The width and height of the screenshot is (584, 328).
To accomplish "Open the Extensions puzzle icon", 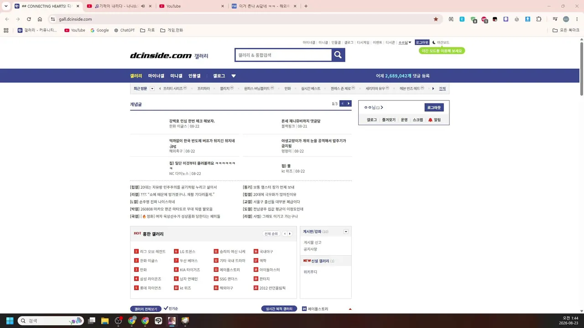I will (539, 19).
